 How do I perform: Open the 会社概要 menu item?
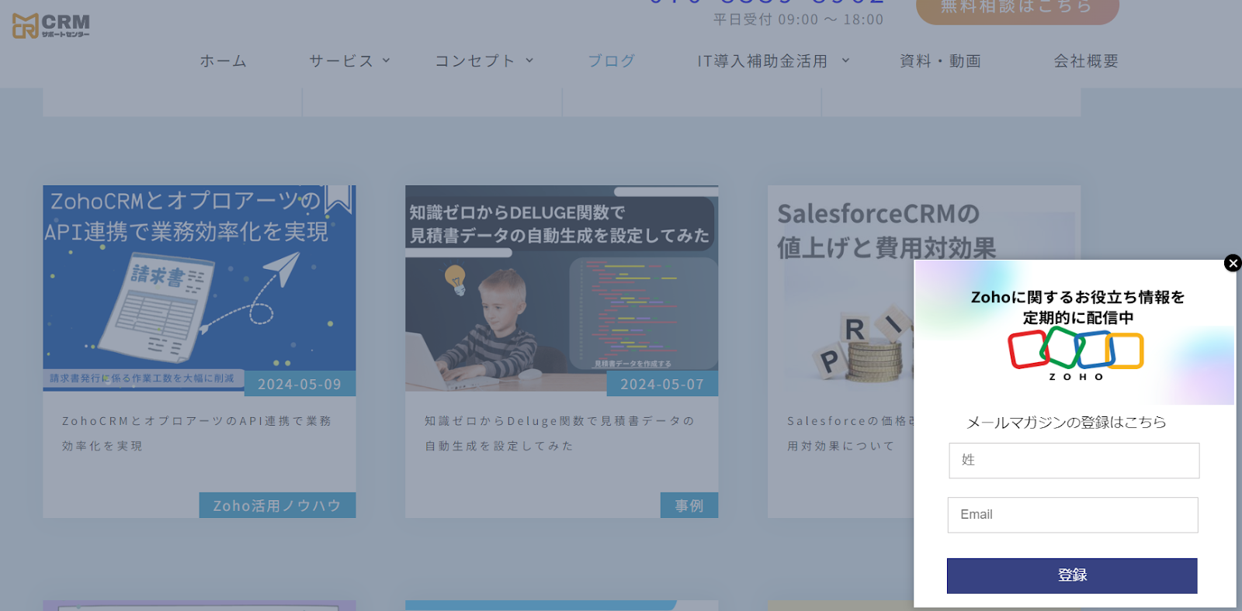(1087, 60)
